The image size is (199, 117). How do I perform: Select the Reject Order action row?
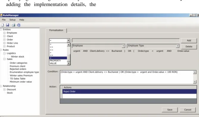pyautogui.click(x=130, y=91)
